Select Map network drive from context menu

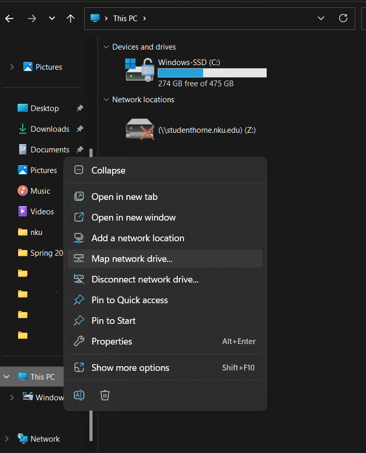tap(132, 259)
